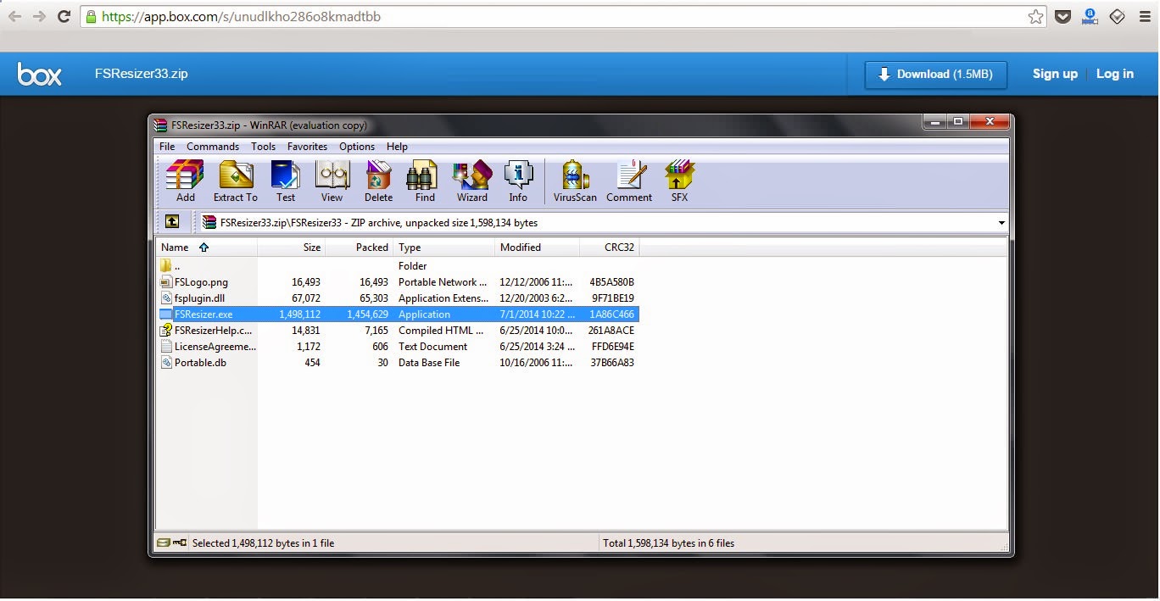
Task: Expand the archive path dropdown arrow
Action: point(1001,223)
